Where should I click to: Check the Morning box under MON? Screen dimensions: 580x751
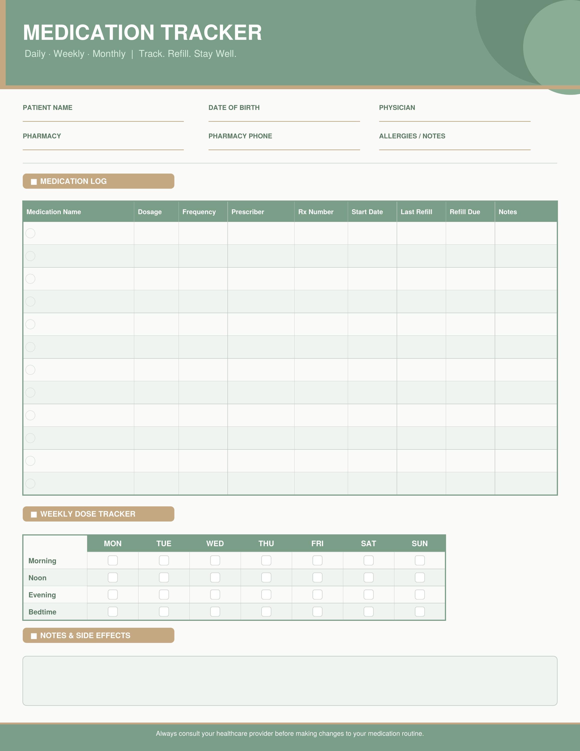pos(113,560)
